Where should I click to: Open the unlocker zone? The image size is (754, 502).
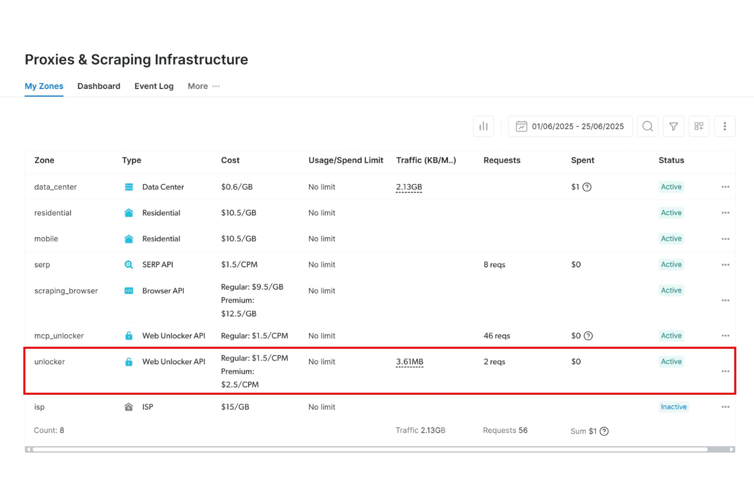point(49,362)
